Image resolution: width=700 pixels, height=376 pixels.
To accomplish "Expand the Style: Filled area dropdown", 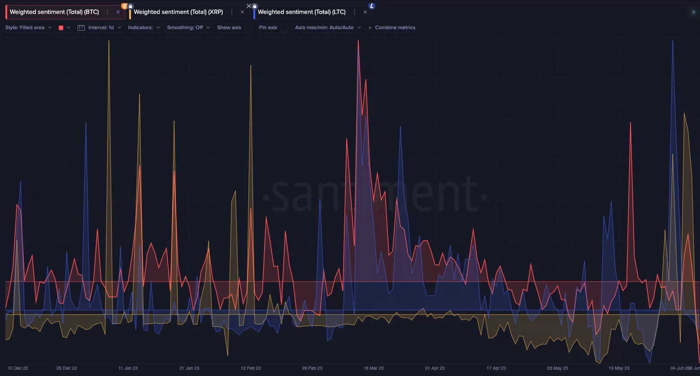I will pyautogui.click(x=28, y=28).
